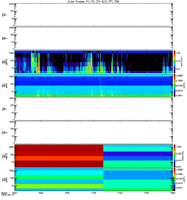The height and width of the screenshot is (200, 187).
Task: Click the empty thc fff 1 plot panel
Action: [x=93, y=109]
